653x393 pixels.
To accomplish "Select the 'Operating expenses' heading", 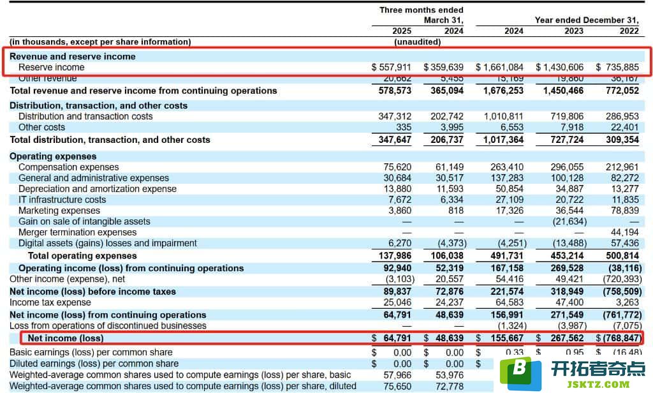I will [x=53, y=156].
